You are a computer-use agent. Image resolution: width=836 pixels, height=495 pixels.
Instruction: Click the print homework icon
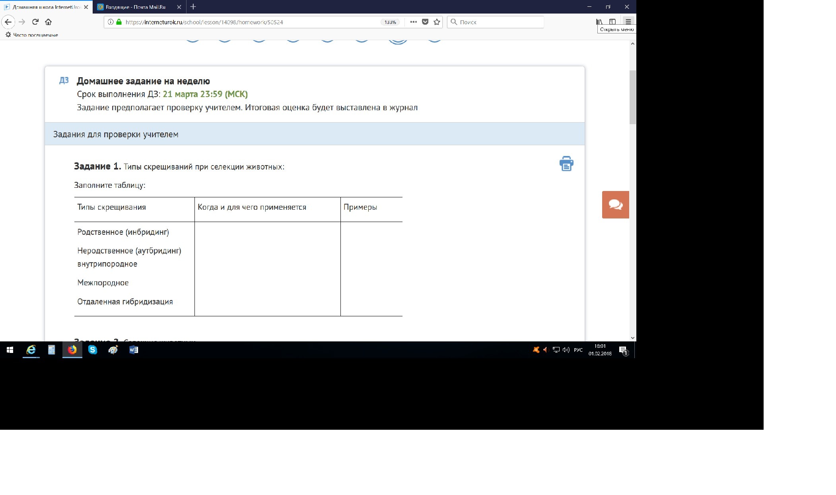tap(566, 164)
